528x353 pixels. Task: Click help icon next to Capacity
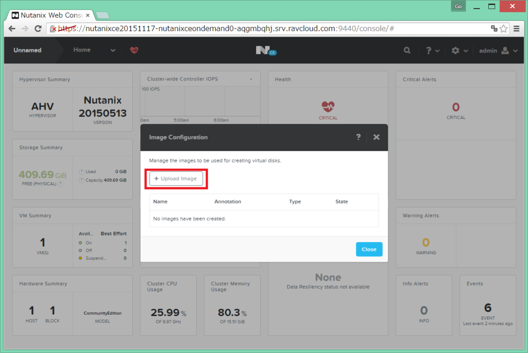pyautogui.click(x=81, y=181)
